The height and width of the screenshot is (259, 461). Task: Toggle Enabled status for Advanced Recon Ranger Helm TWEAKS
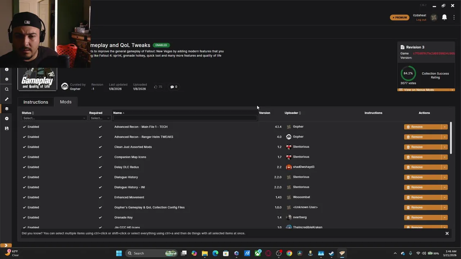[31, 137]
